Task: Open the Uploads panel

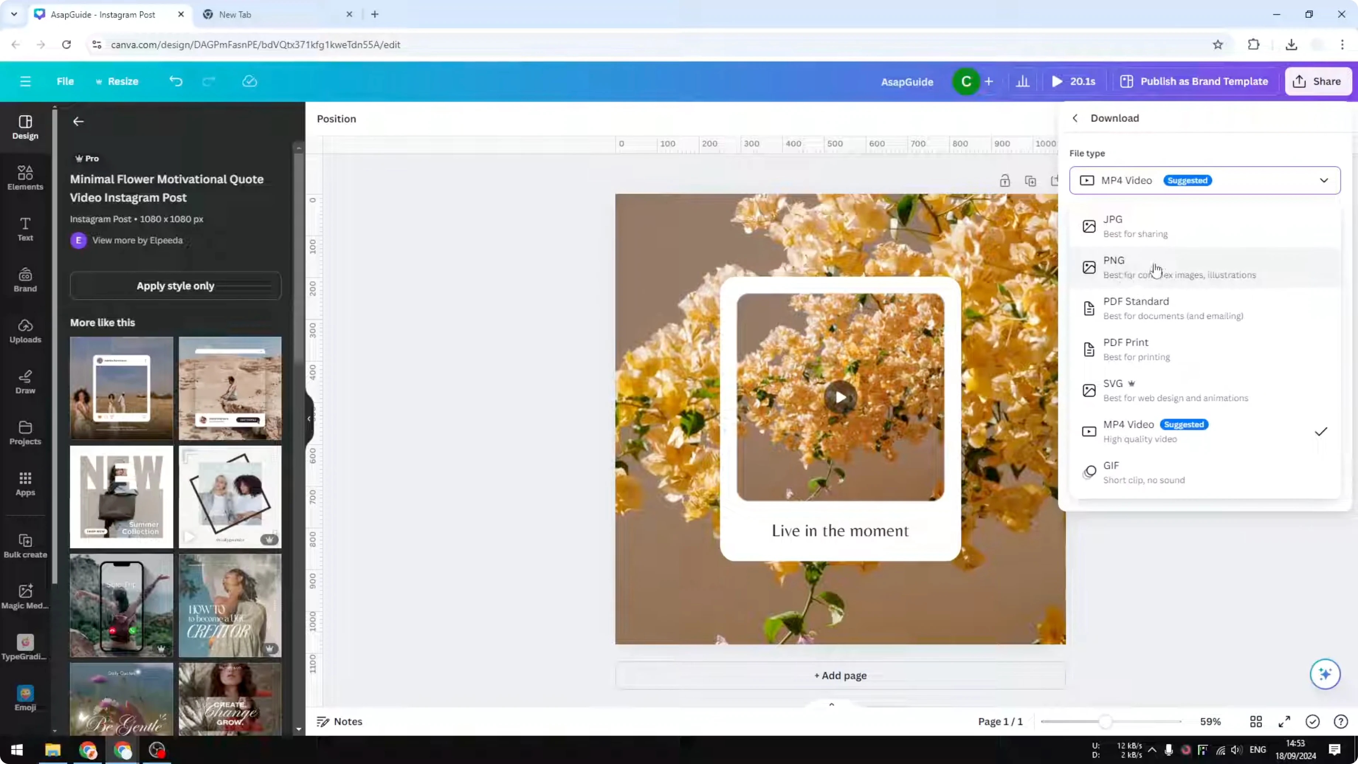Action: click(25, 331)
